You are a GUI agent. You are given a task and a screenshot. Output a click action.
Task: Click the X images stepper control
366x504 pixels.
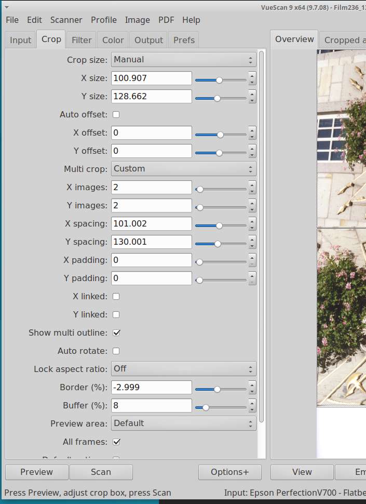pyautogui.click(x=252, y=188)
